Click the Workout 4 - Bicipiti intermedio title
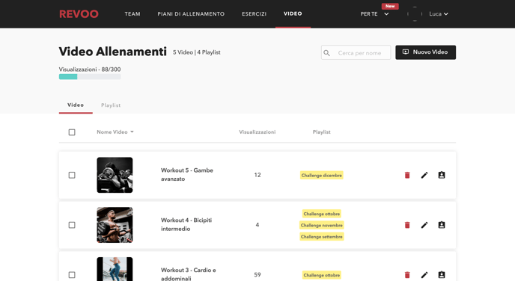515x281 pixels. (x=186, y=224)
